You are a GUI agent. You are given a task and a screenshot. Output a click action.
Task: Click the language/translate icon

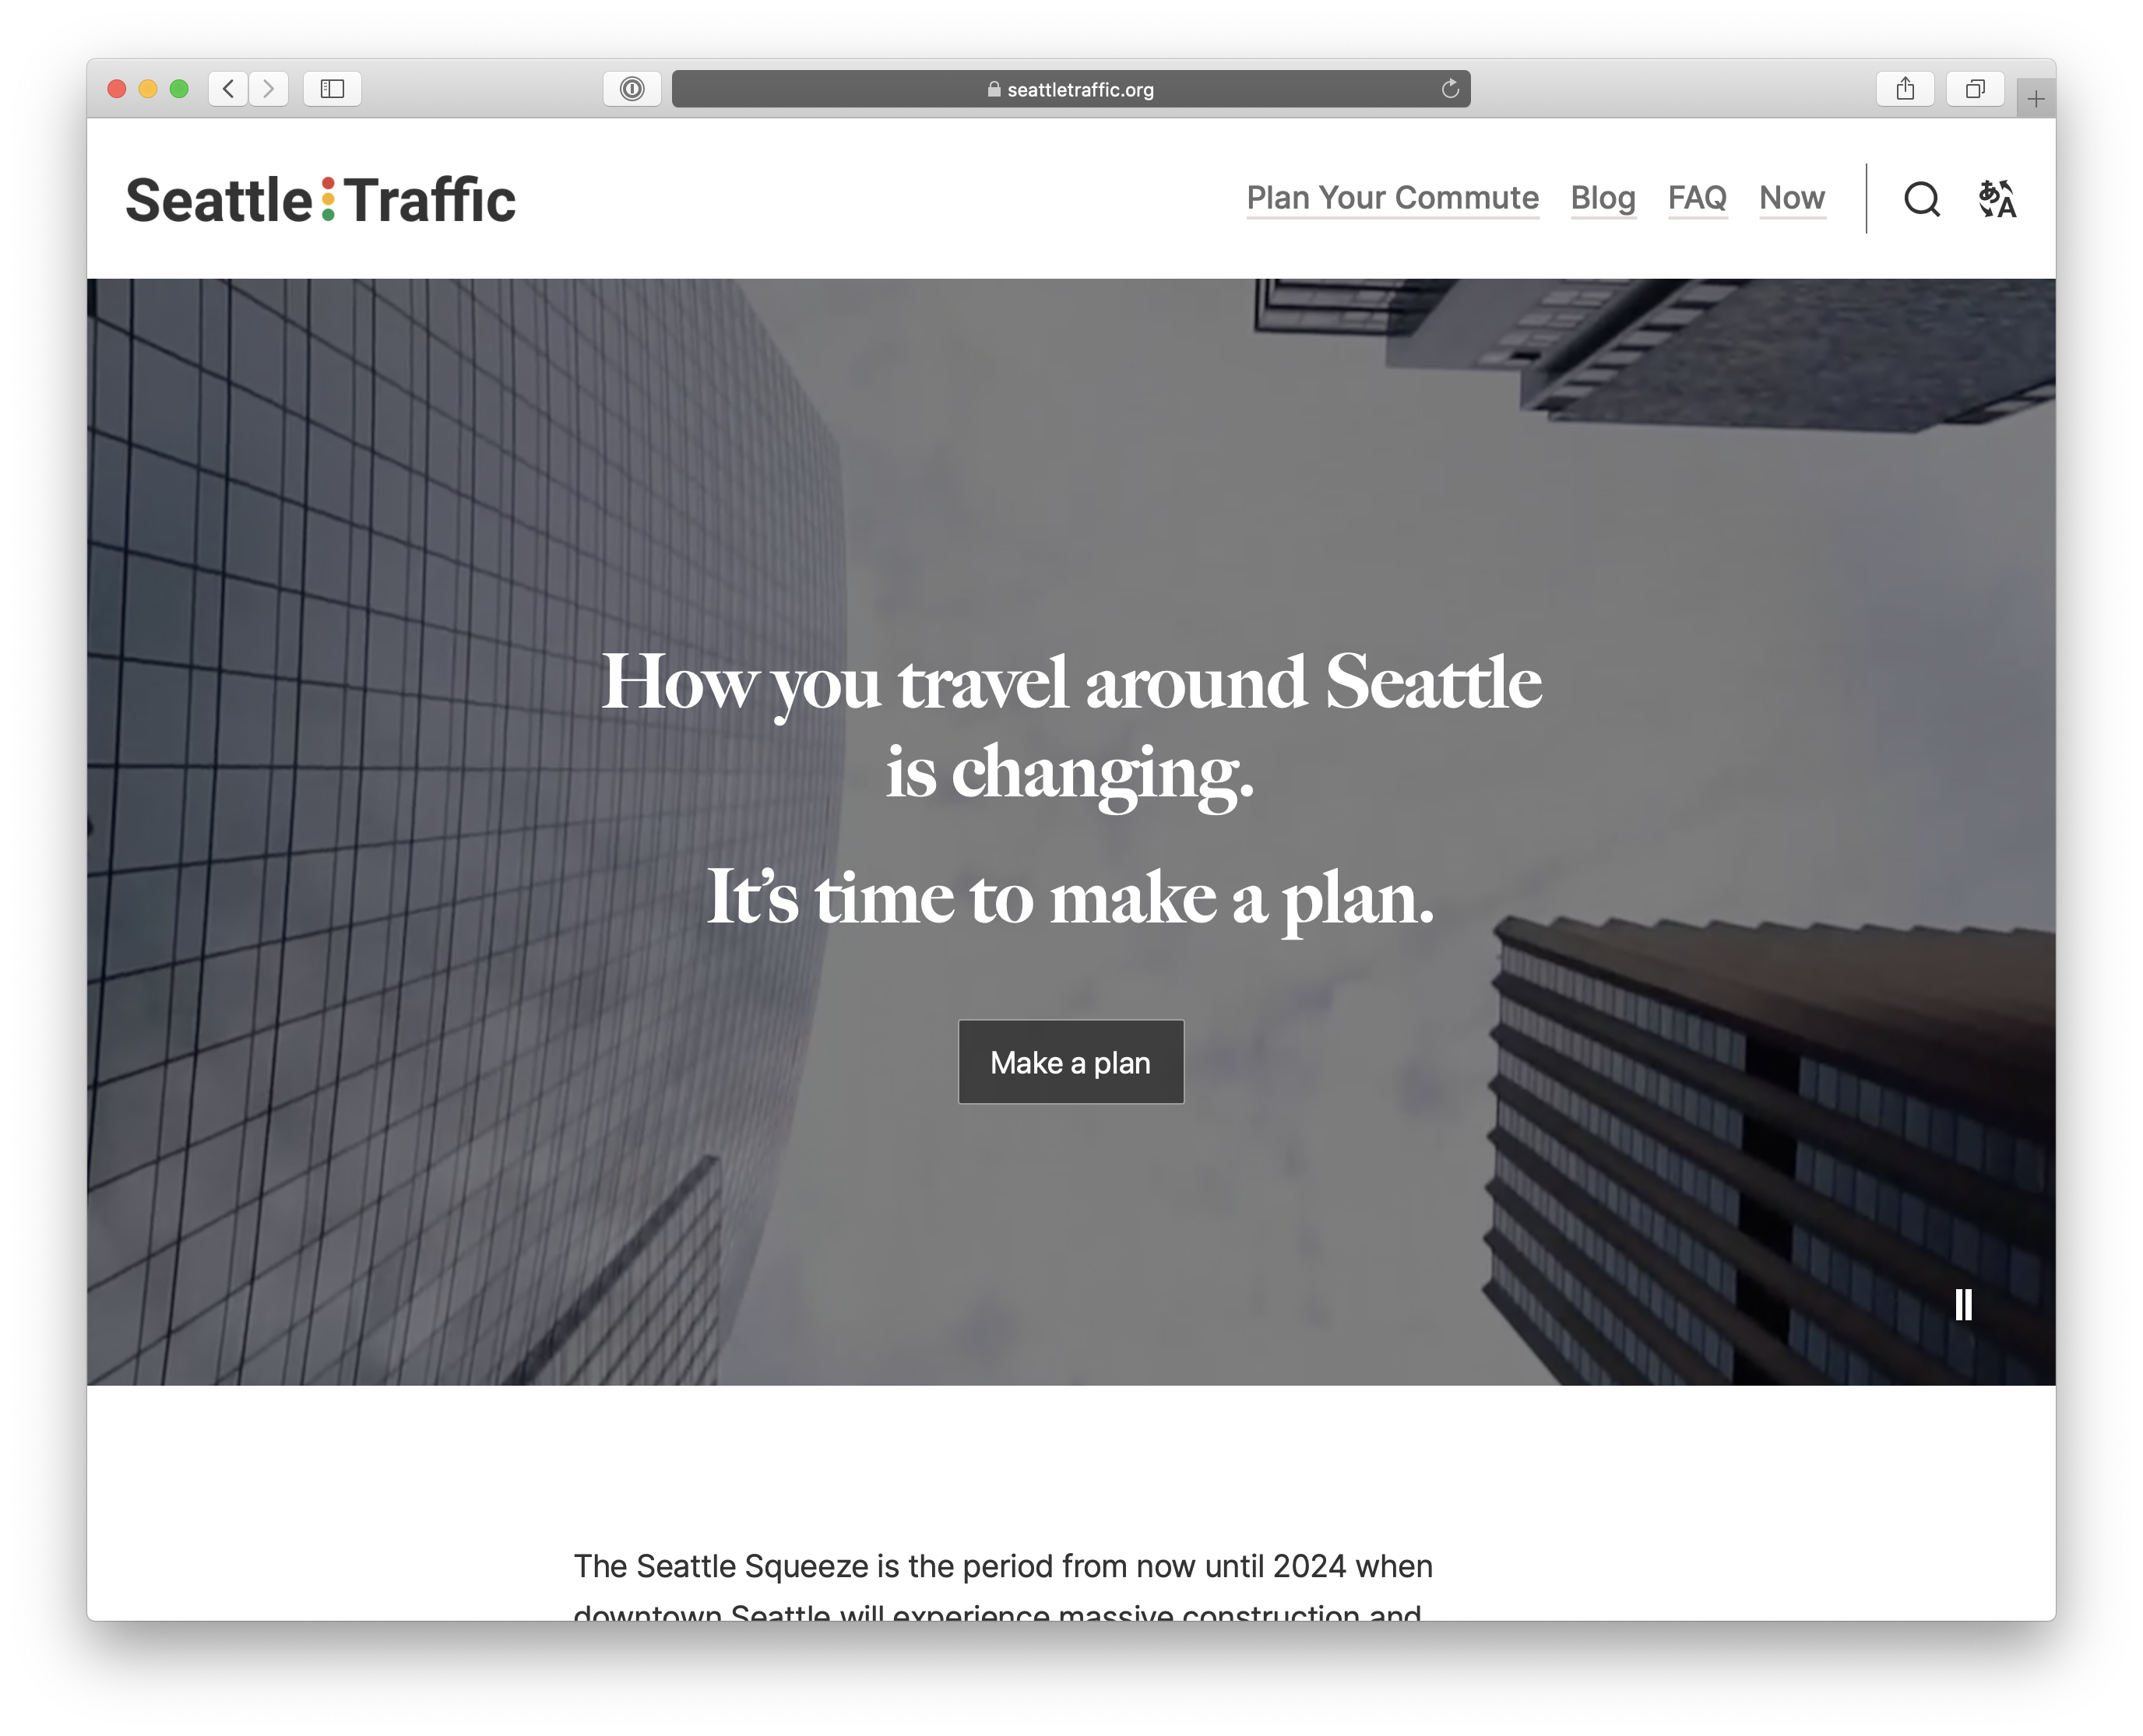click(1998, 197)
